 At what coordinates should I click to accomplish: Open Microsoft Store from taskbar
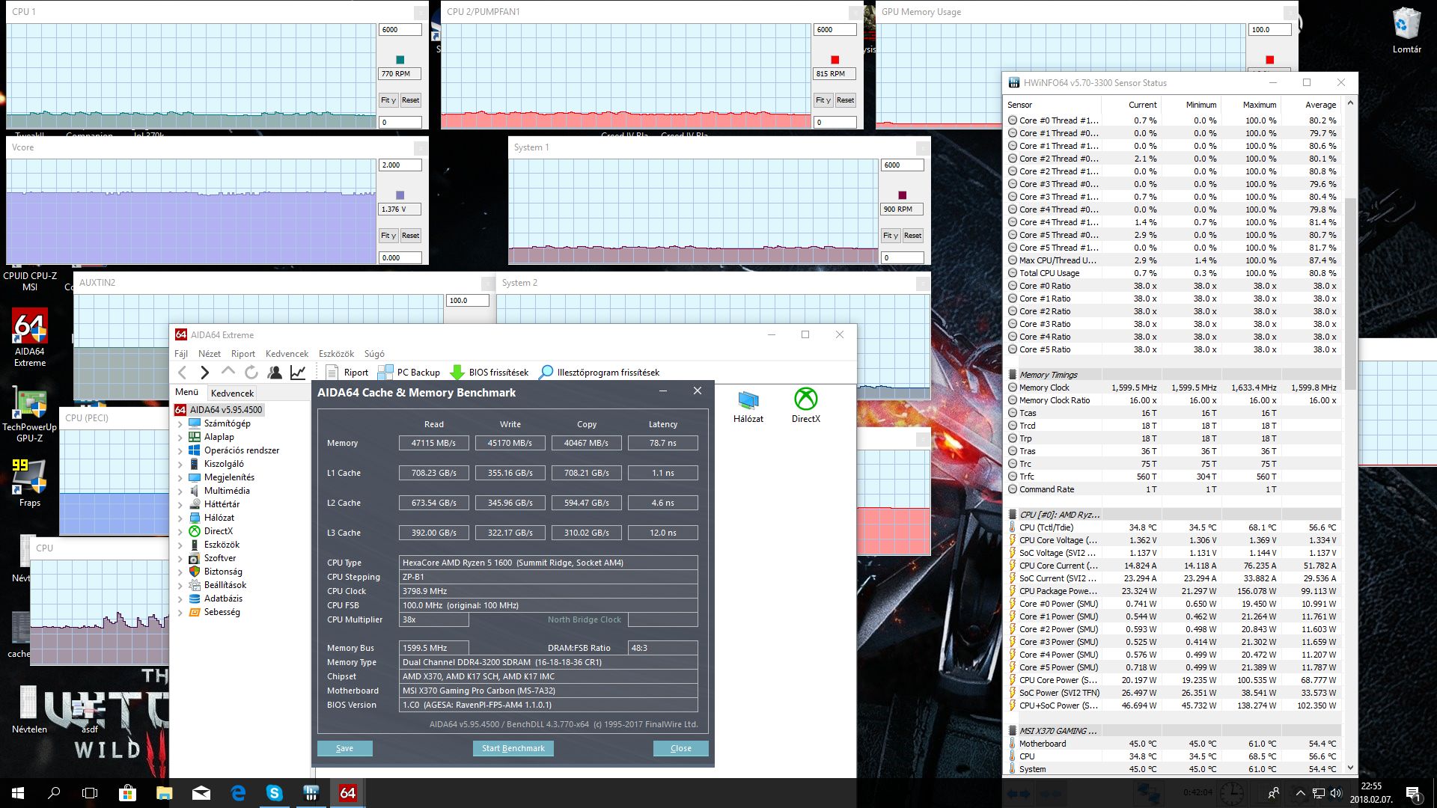[x=127, y=793]
